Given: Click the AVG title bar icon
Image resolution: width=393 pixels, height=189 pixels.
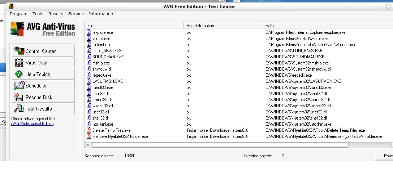Looking at the screenshot, I should (11, 6).
